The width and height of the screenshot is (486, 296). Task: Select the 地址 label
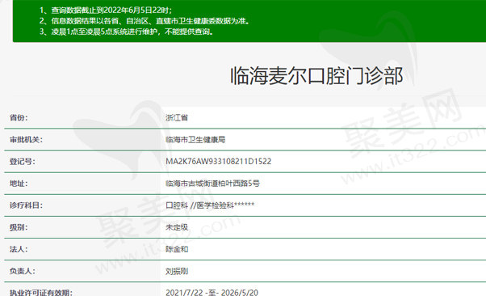click(19, 184)
